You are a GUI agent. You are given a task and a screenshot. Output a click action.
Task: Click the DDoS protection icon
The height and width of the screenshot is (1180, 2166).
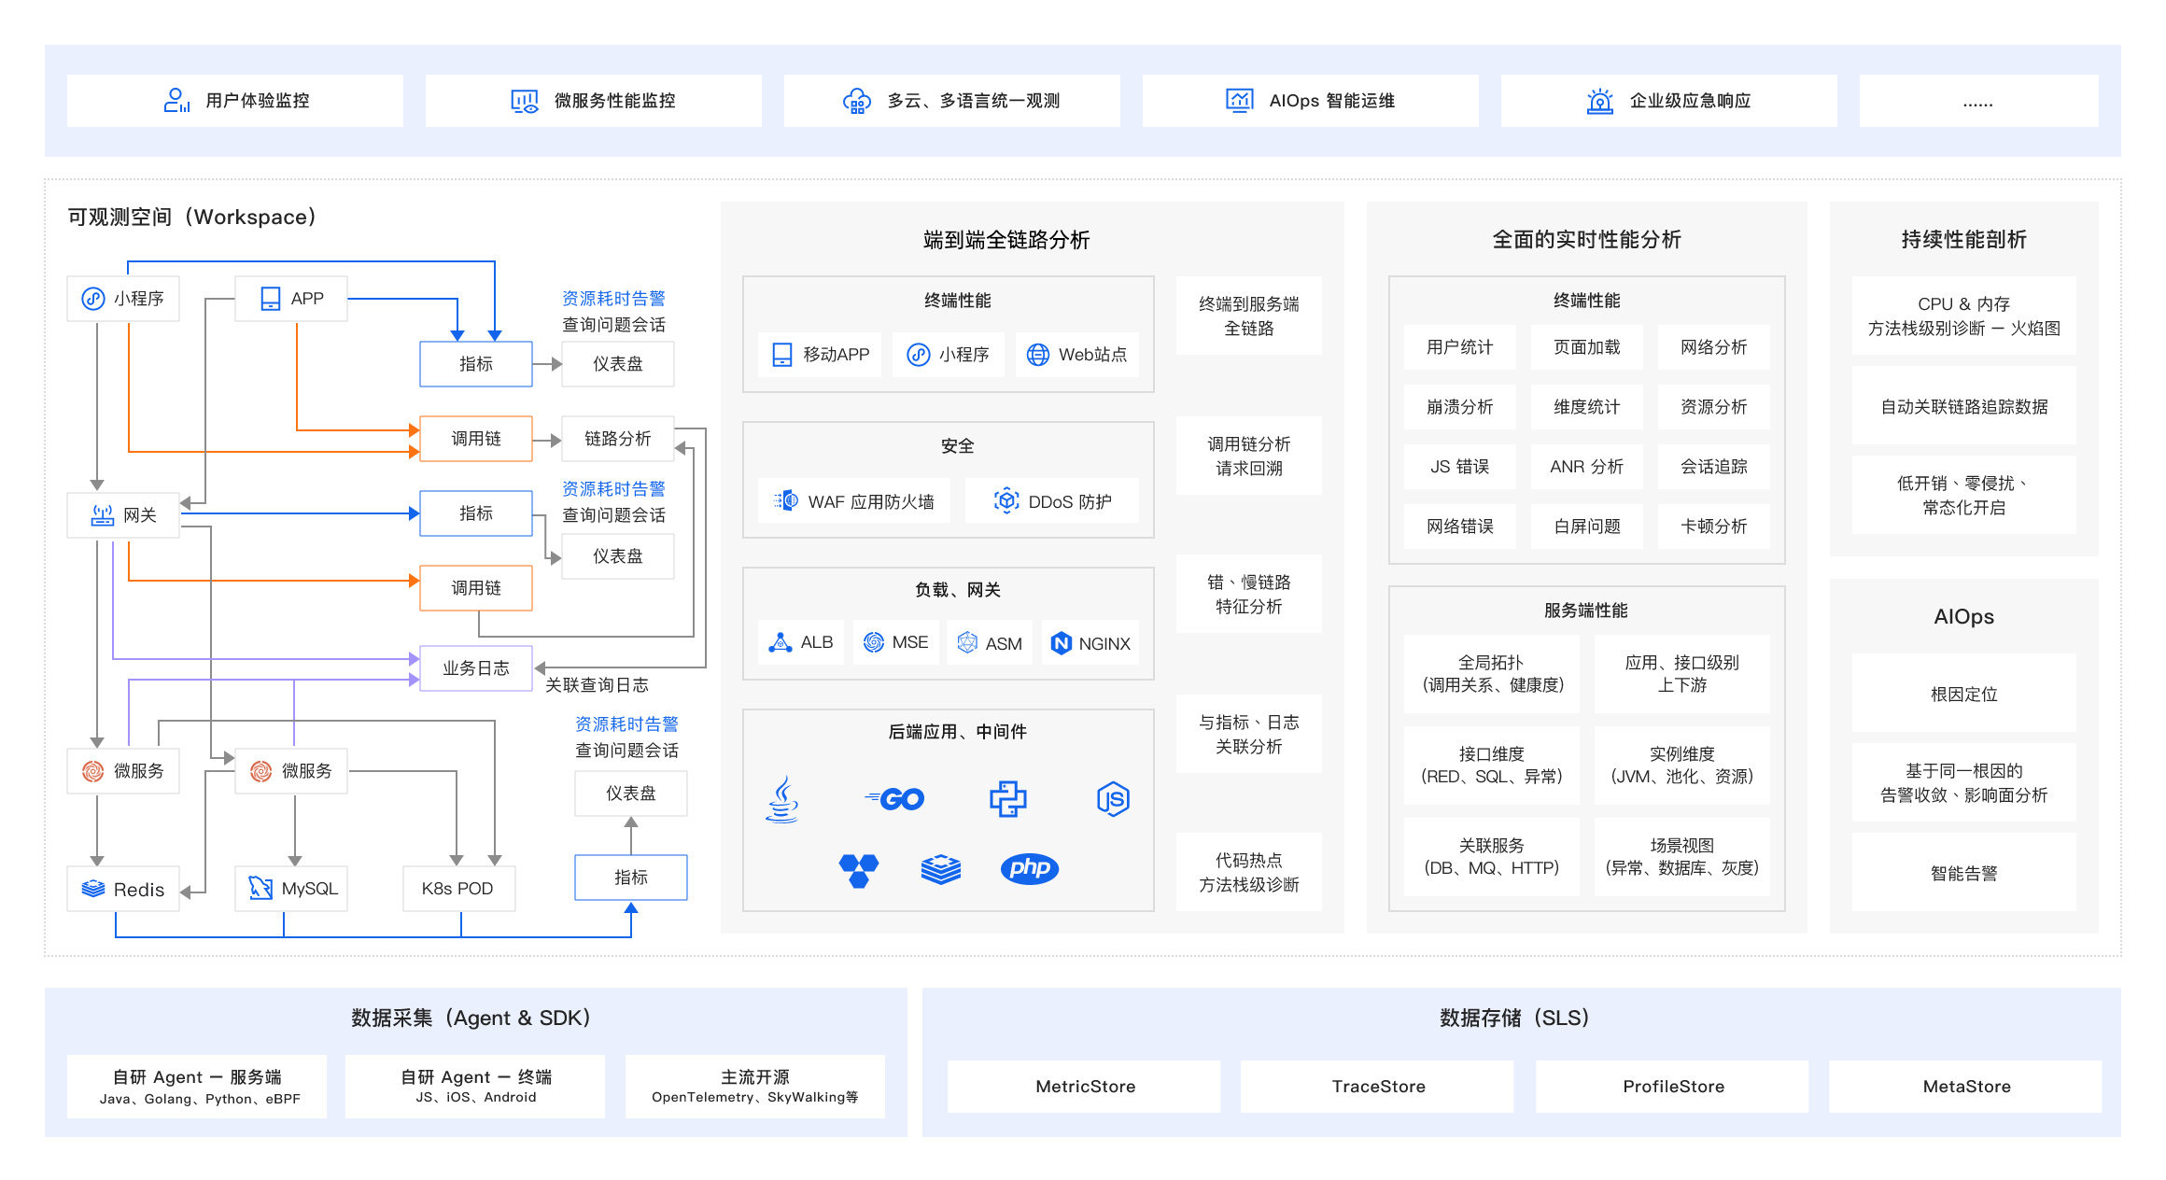[1006, 501]
